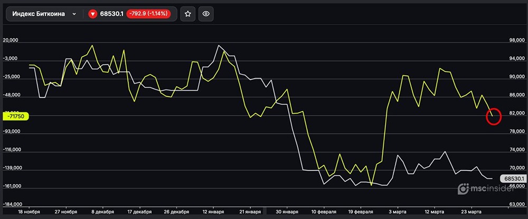This screenshot has width=528, height=219.
Task: Toggle the eye visibility icon
Action: click(206, 14)
